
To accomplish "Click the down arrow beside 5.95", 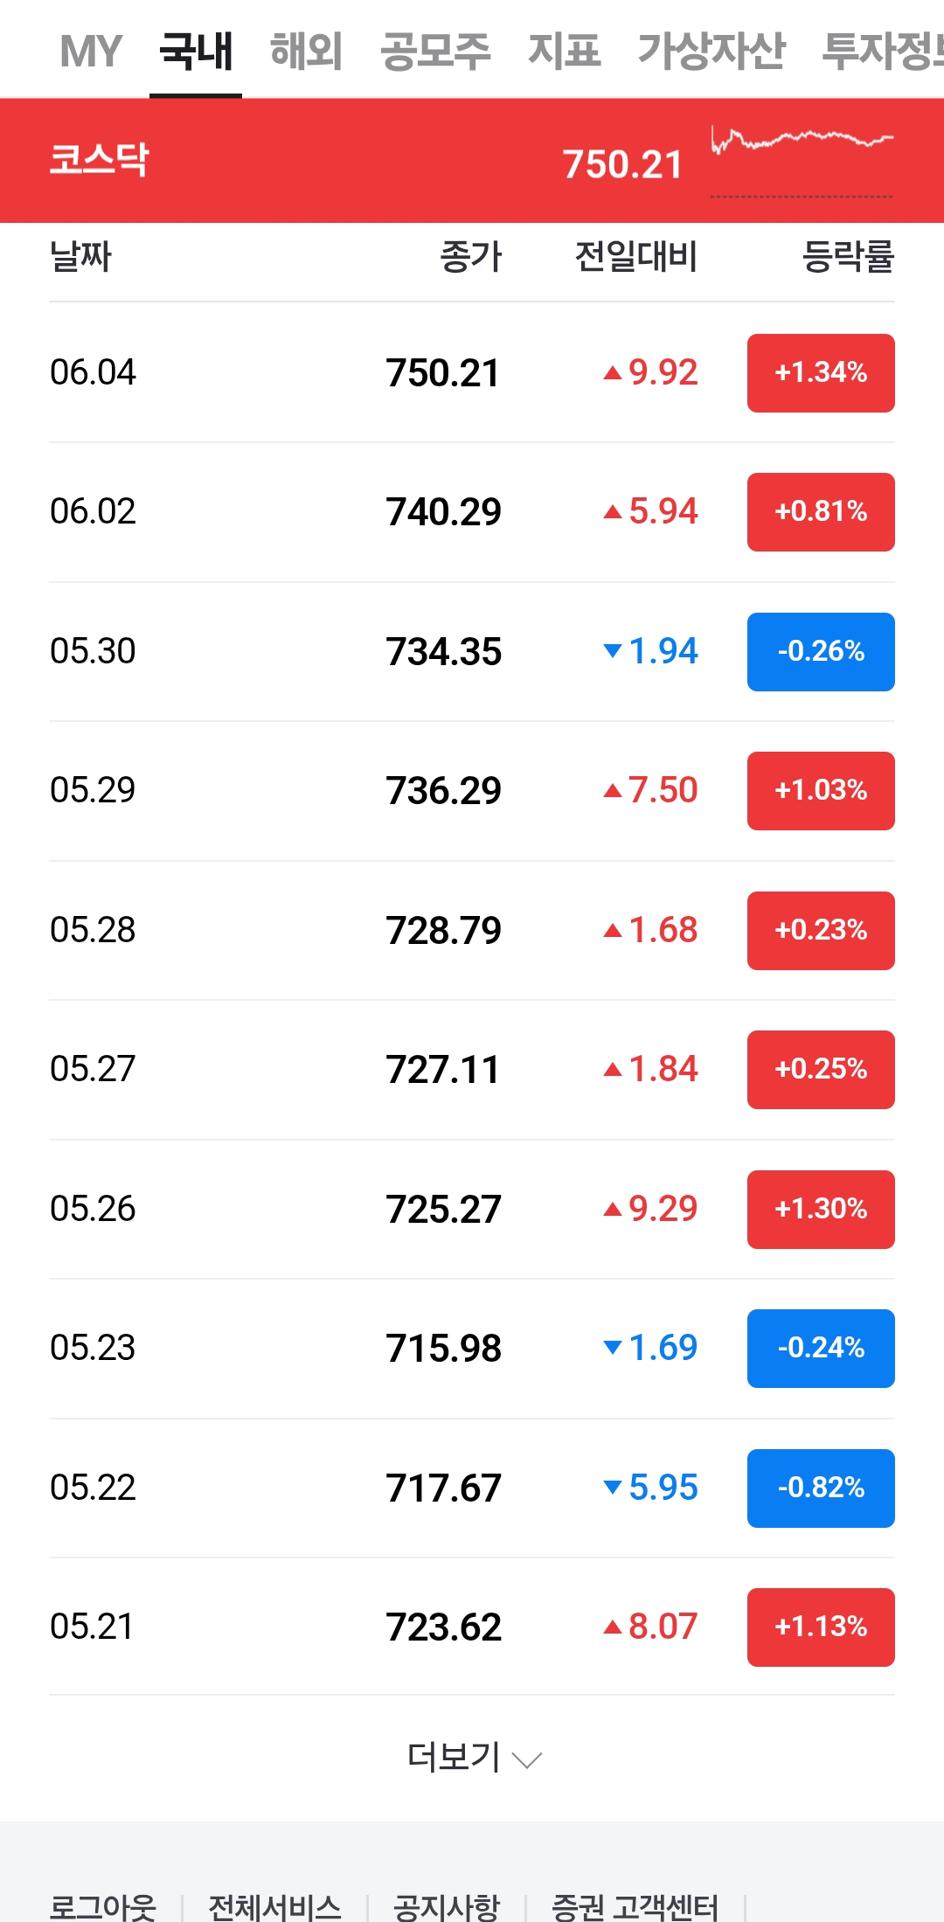I will 613,1487.
